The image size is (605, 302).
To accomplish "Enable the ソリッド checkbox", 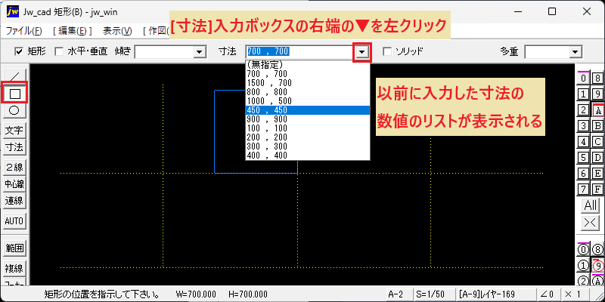I will tap(387, 51).
